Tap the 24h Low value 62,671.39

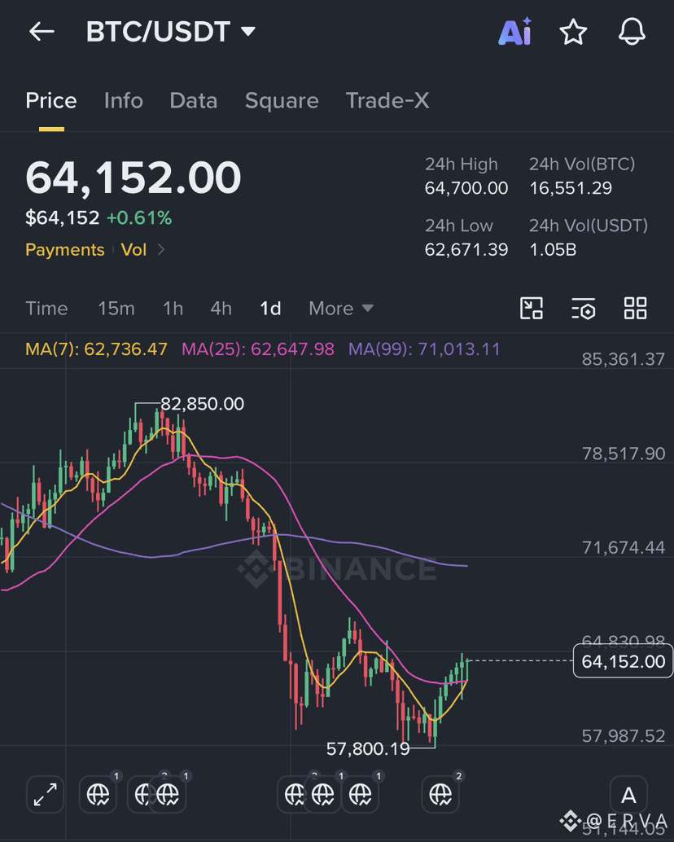466,250
